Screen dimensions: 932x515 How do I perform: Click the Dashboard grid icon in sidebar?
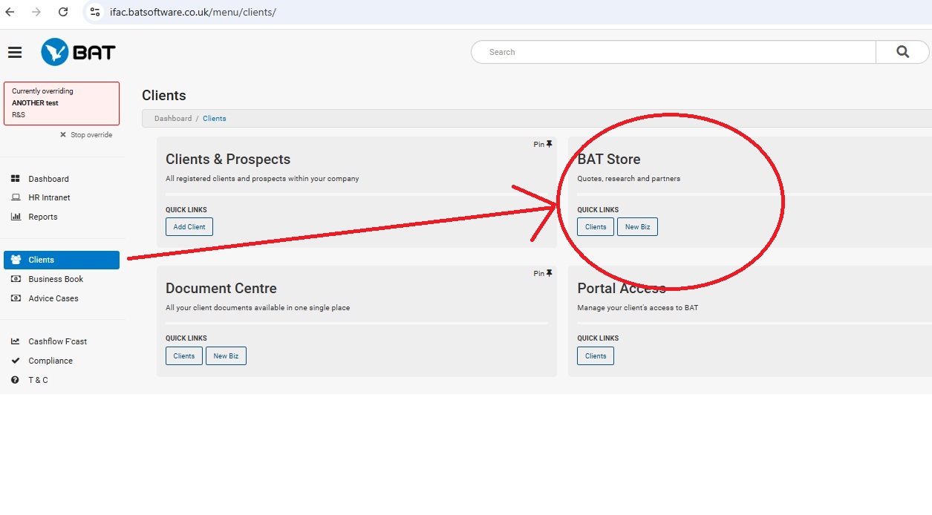click(x=16, y=179)
